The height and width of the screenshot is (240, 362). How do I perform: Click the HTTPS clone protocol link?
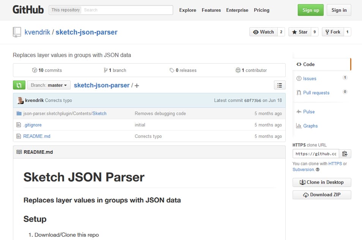point(335,164)
